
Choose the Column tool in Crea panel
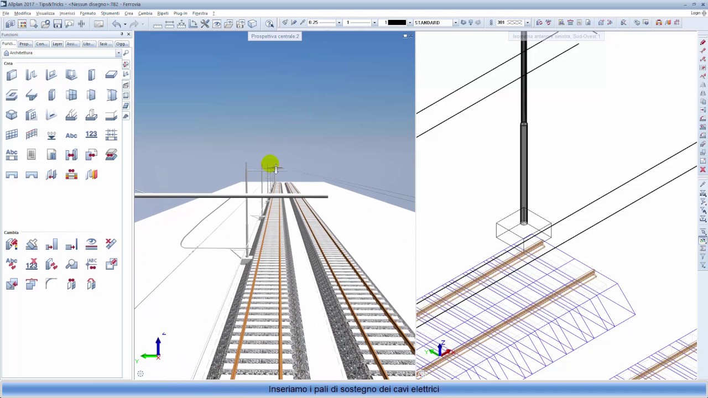coord(91,75)
